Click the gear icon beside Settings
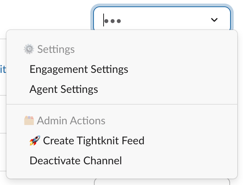 pos(29,49)
